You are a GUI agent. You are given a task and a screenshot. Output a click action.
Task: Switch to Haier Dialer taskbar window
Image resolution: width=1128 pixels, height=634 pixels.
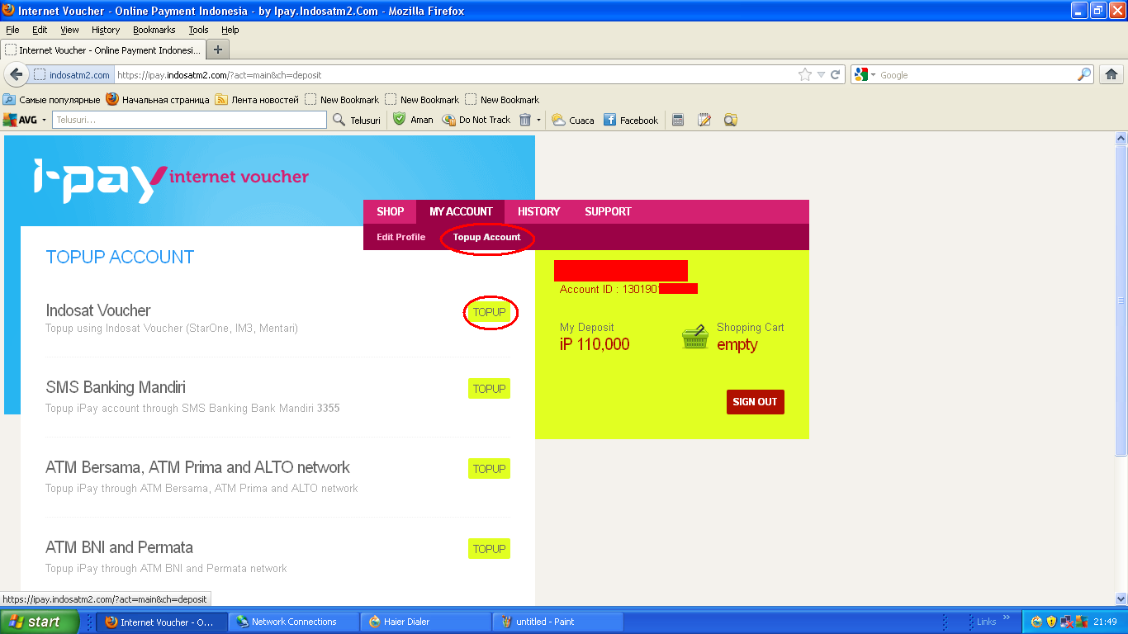coord(426,622)
